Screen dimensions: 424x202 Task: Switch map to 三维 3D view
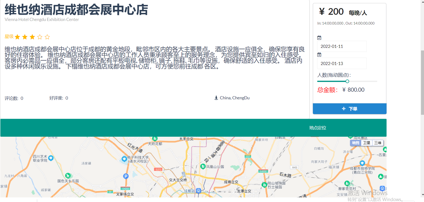click(x=378, y=143)
